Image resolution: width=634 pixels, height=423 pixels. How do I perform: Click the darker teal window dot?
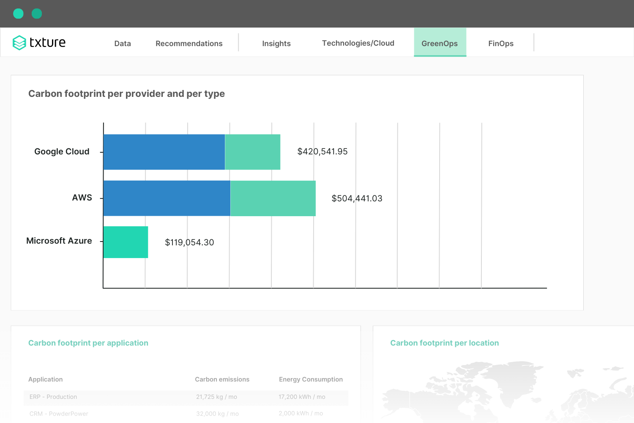tap(37, 14)
